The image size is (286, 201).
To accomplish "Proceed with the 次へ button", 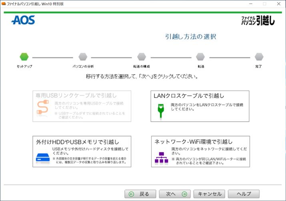I will coord(175,194).
